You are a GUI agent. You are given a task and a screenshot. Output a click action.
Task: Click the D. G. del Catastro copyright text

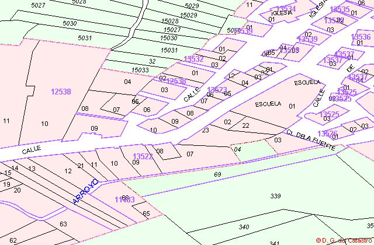(344, 240)
